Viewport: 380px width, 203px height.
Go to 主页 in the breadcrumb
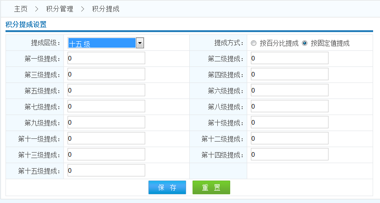(21, 9)
